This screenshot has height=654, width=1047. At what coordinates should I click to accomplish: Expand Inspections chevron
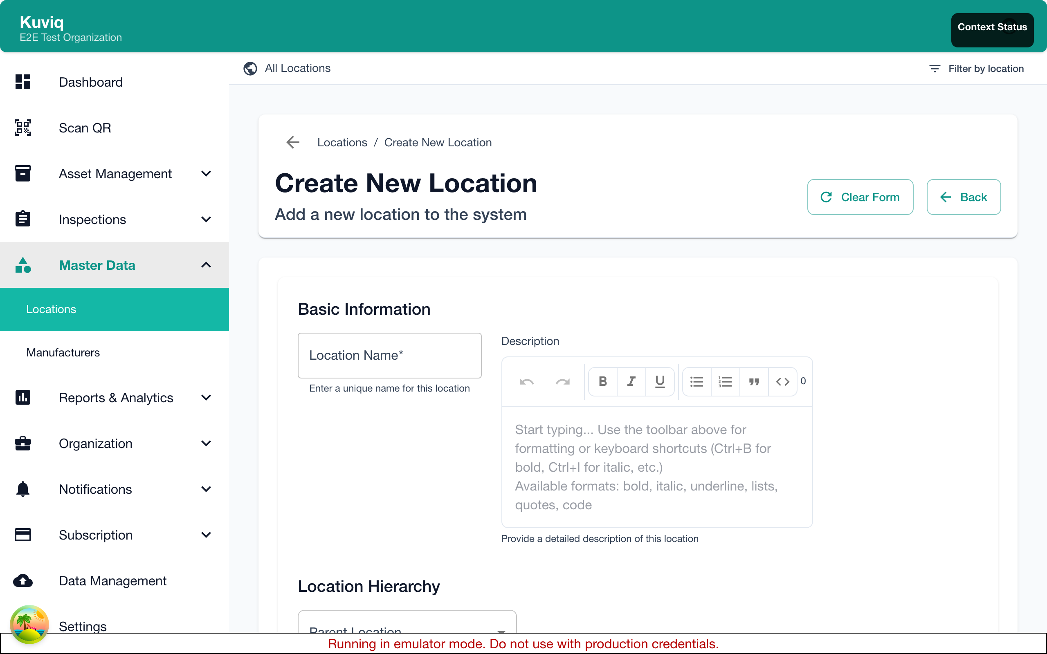click(x=207, y=219)
